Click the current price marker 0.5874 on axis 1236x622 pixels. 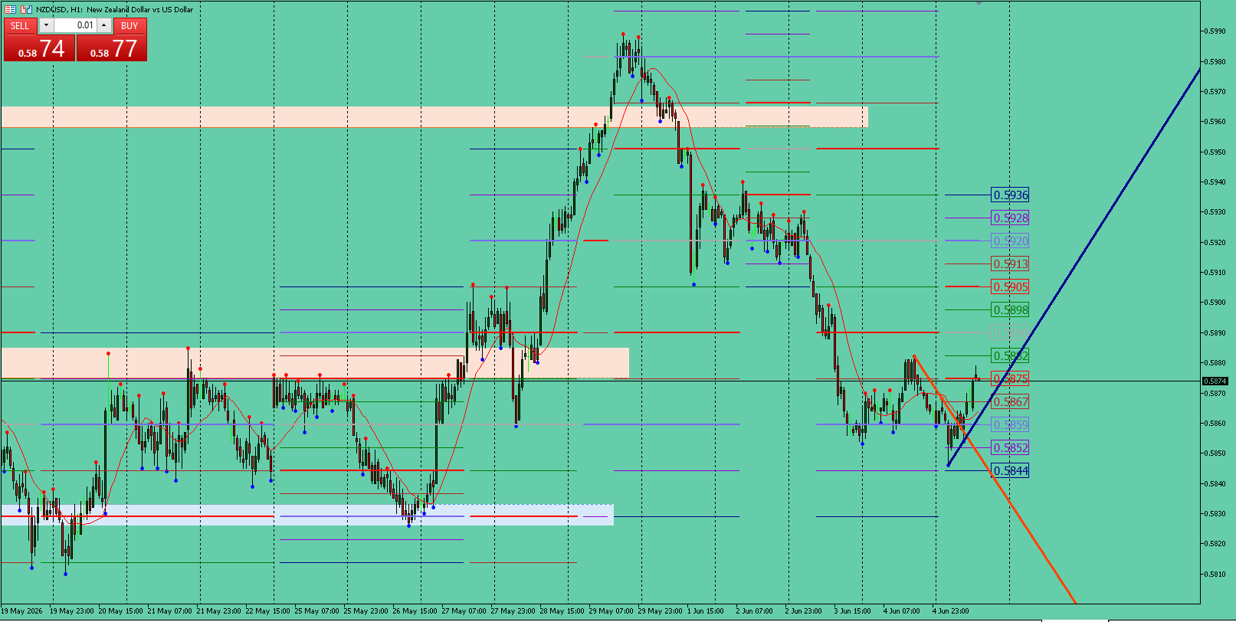point(1215,381)
